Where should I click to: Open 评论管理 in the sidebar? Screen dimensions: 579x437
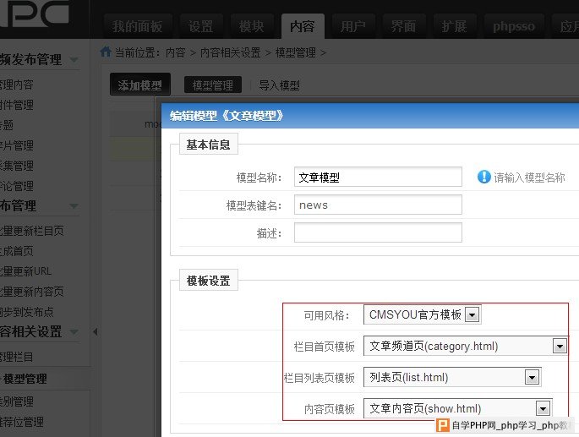[17, 186]
